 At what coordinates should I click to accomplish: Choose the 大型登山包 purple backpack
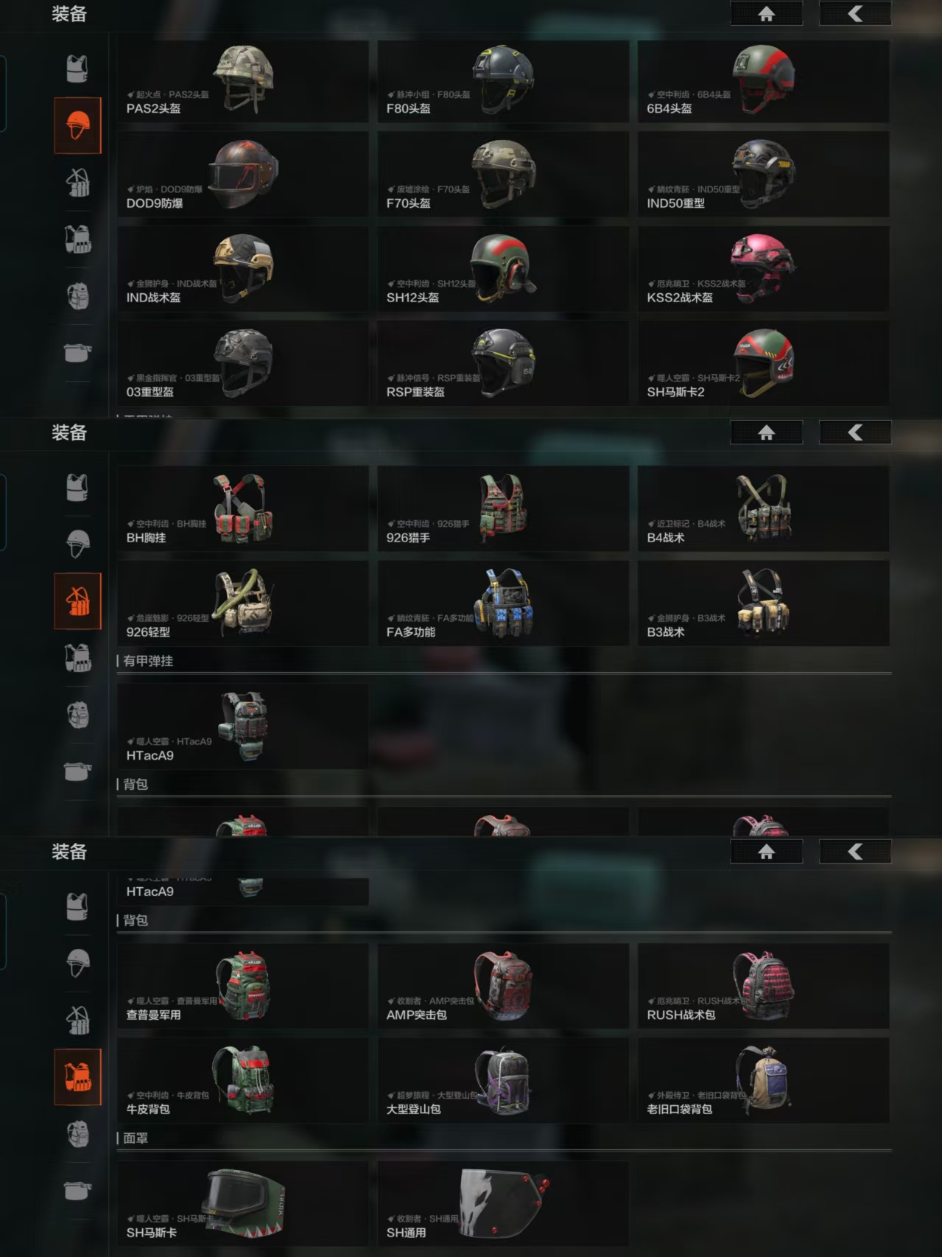coord(503,1080)
